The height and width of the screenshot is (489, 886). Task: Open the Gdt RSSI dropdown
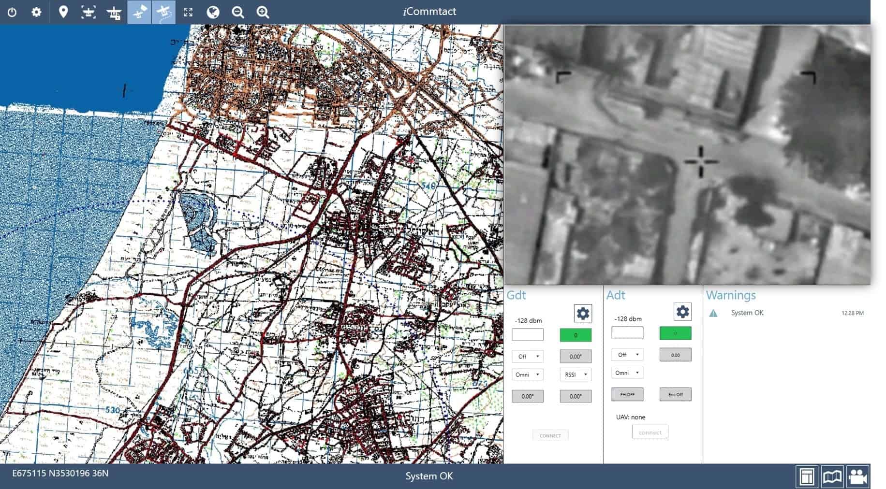(576, 374)
